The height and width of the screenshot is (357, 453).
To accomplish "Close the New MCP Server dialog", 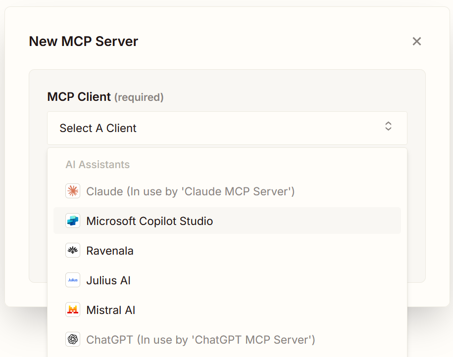I will 416,42.
